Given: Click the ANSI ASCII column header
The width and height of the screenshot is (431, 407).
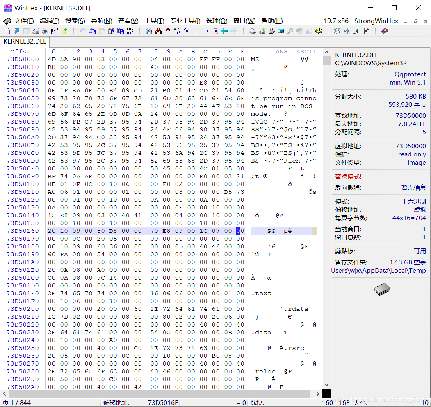Looking at the screenshot, I should (296, 51).
